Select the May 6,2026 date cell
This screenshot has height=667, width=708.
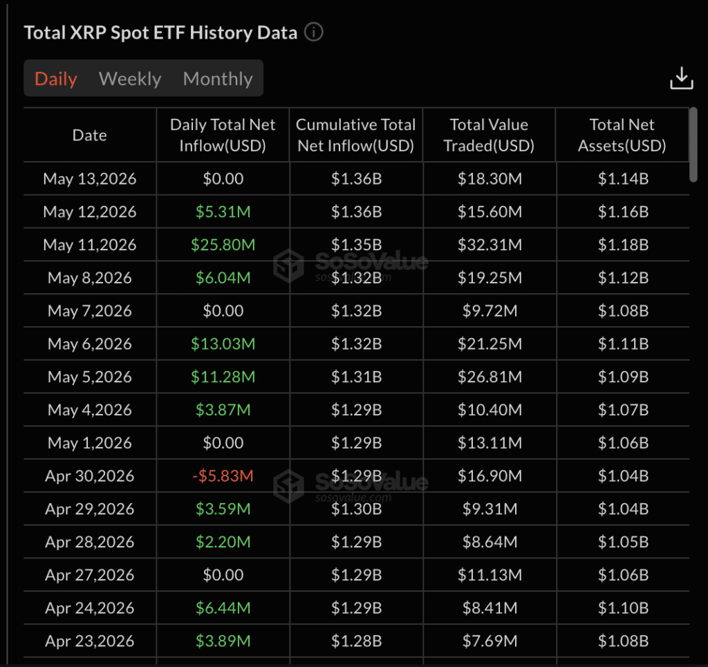pos(90,344)
